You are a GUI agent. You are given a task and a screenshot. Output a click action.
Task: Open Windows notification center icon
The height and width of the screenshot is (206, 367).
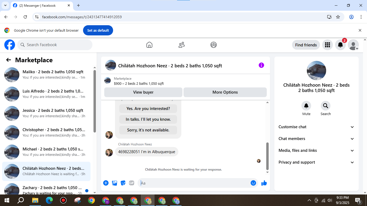tap(358, 200)
